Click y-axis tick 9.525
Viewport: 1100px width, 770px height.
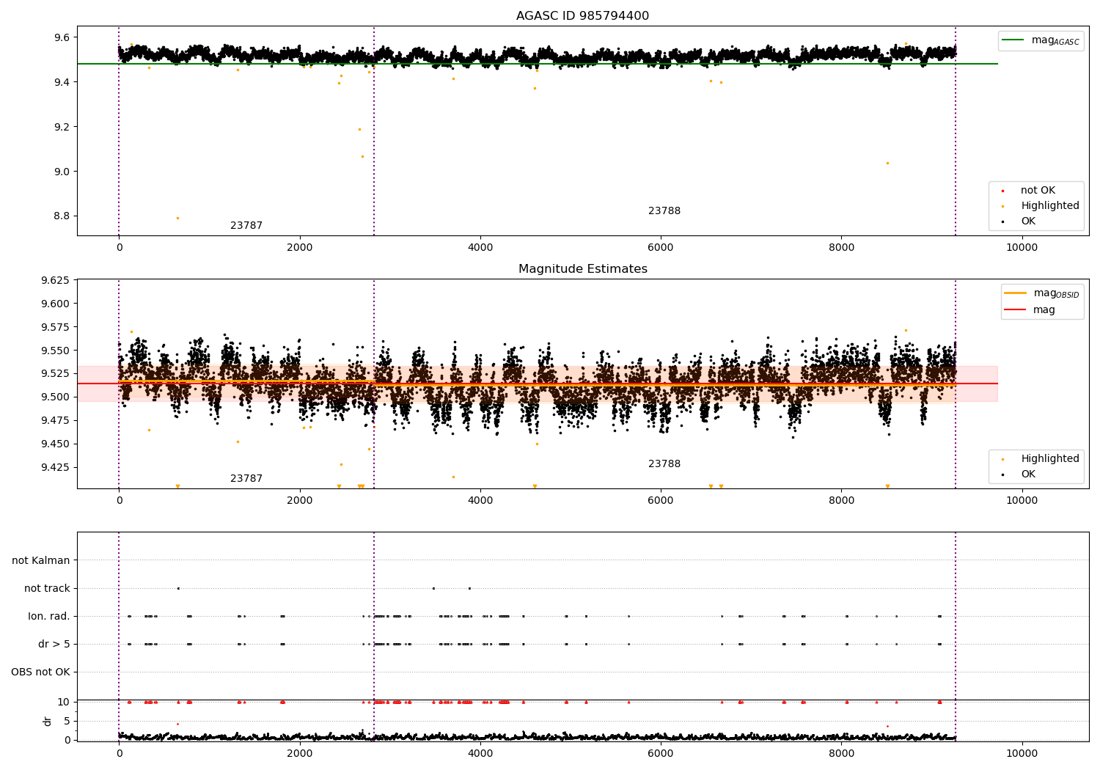point(55,373)
